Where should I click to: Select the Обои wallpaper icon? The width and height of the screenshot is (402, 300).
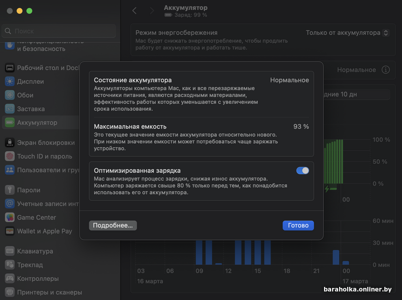click(x=10, y=95)
